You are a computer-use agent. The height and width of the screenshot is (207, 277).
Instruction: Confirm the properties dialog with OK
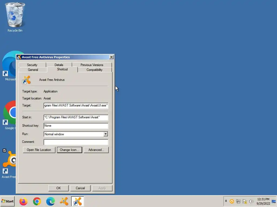(x=58, y=188)
